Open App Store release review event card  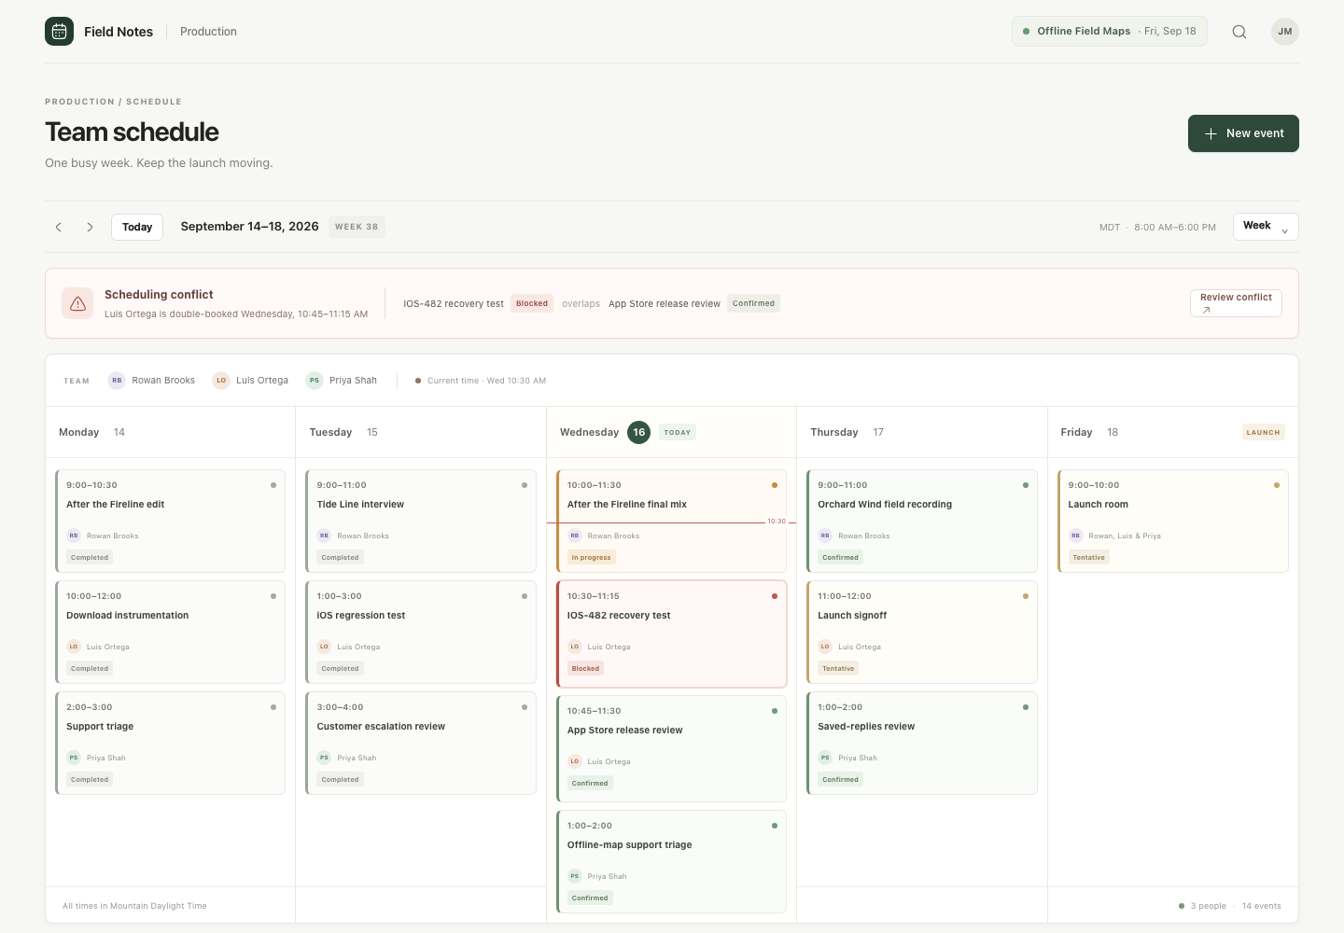tap(671, 748)
